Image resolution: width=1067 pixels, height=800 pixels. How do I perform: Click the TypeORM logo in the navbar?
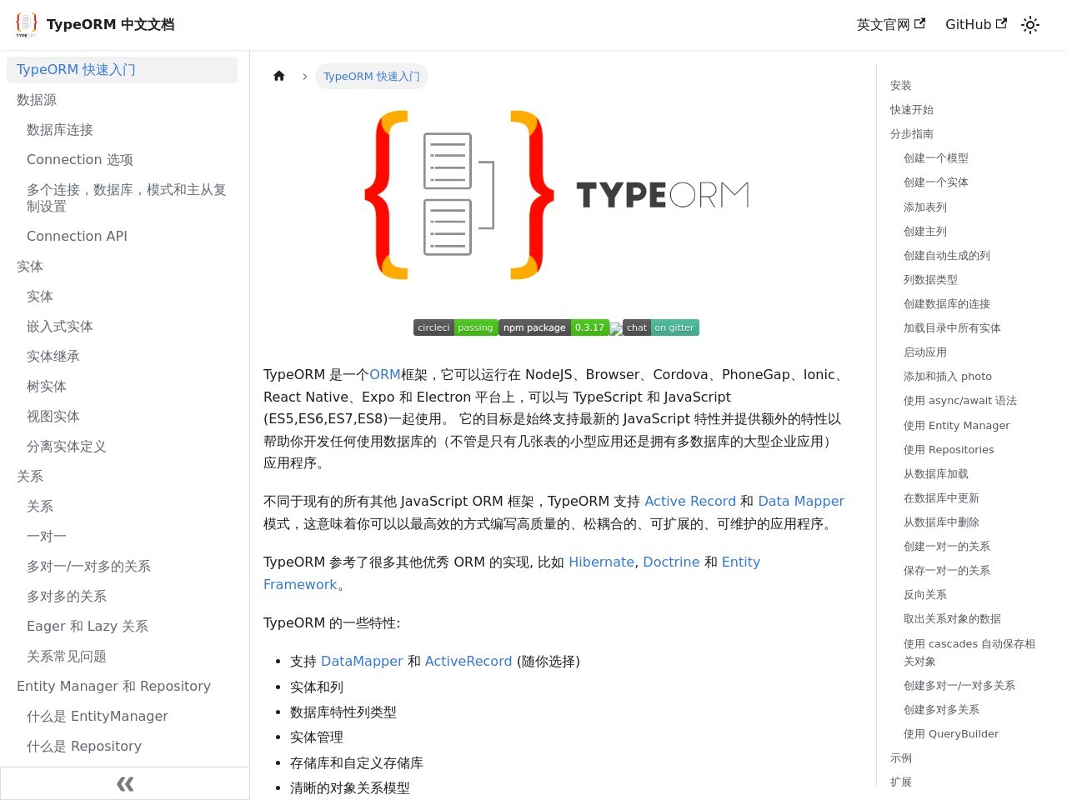(x=27, y=25)
